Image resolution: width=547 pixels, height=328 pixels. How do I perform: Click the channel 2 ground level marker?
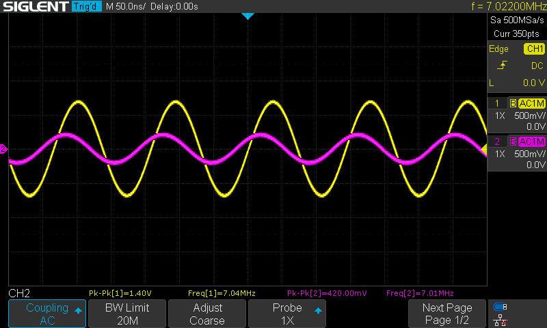tap(3, 149)
